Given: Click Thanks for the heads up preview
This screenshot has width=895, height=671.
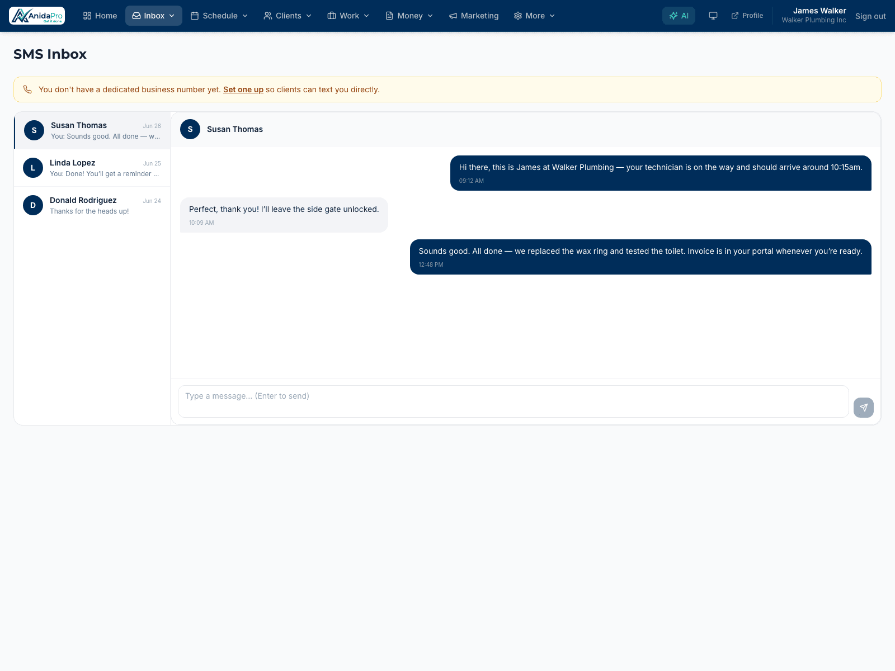Looking at the screenshot, I should tap(89, 211).
